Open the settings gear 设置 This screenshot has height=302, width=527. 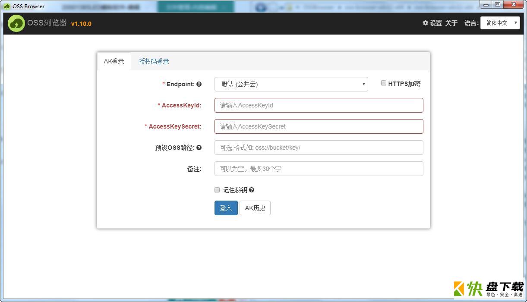click(432, 23)
